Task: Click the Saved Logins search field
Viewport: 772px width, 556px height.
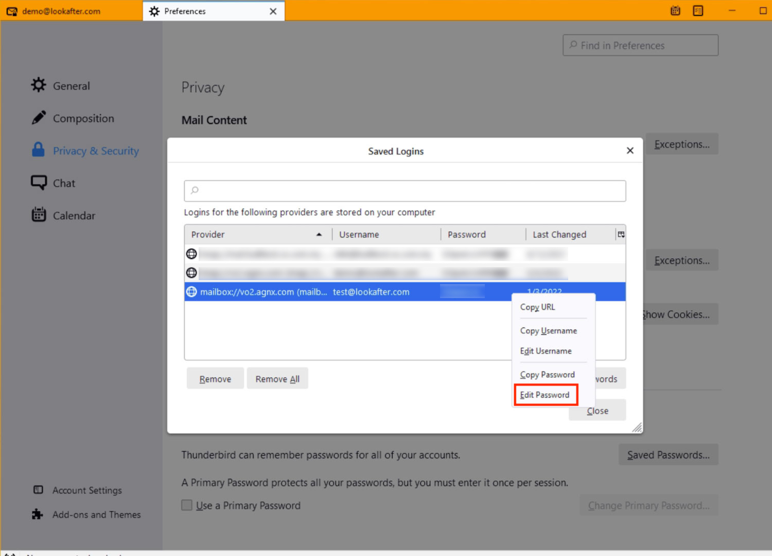Action: coord(405,190)
